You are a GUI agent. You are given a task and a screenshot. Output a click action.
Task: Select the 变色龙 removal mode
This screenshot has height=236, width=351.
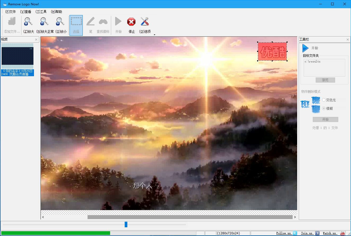pyautogui.click(x=324, y=100)
